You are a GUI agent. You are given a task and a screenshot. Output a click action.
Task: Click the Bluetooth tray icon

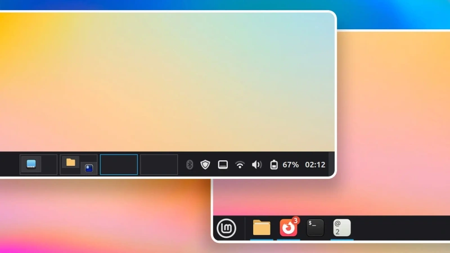190,165
